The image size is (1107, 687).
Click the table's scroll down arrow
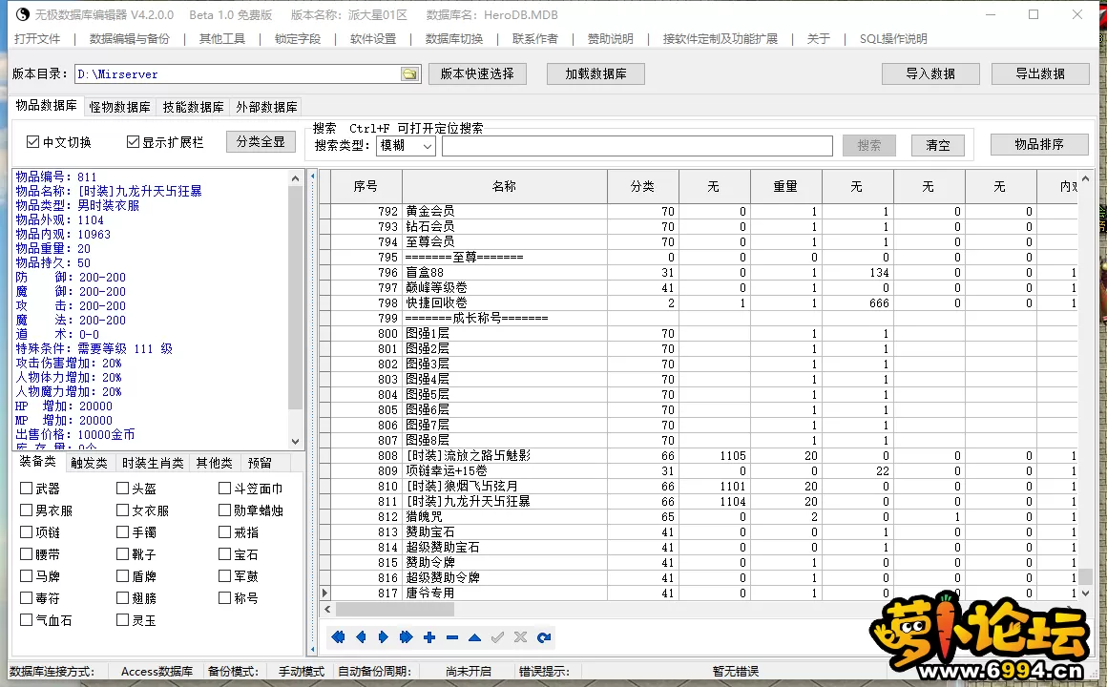[1086, 593]
